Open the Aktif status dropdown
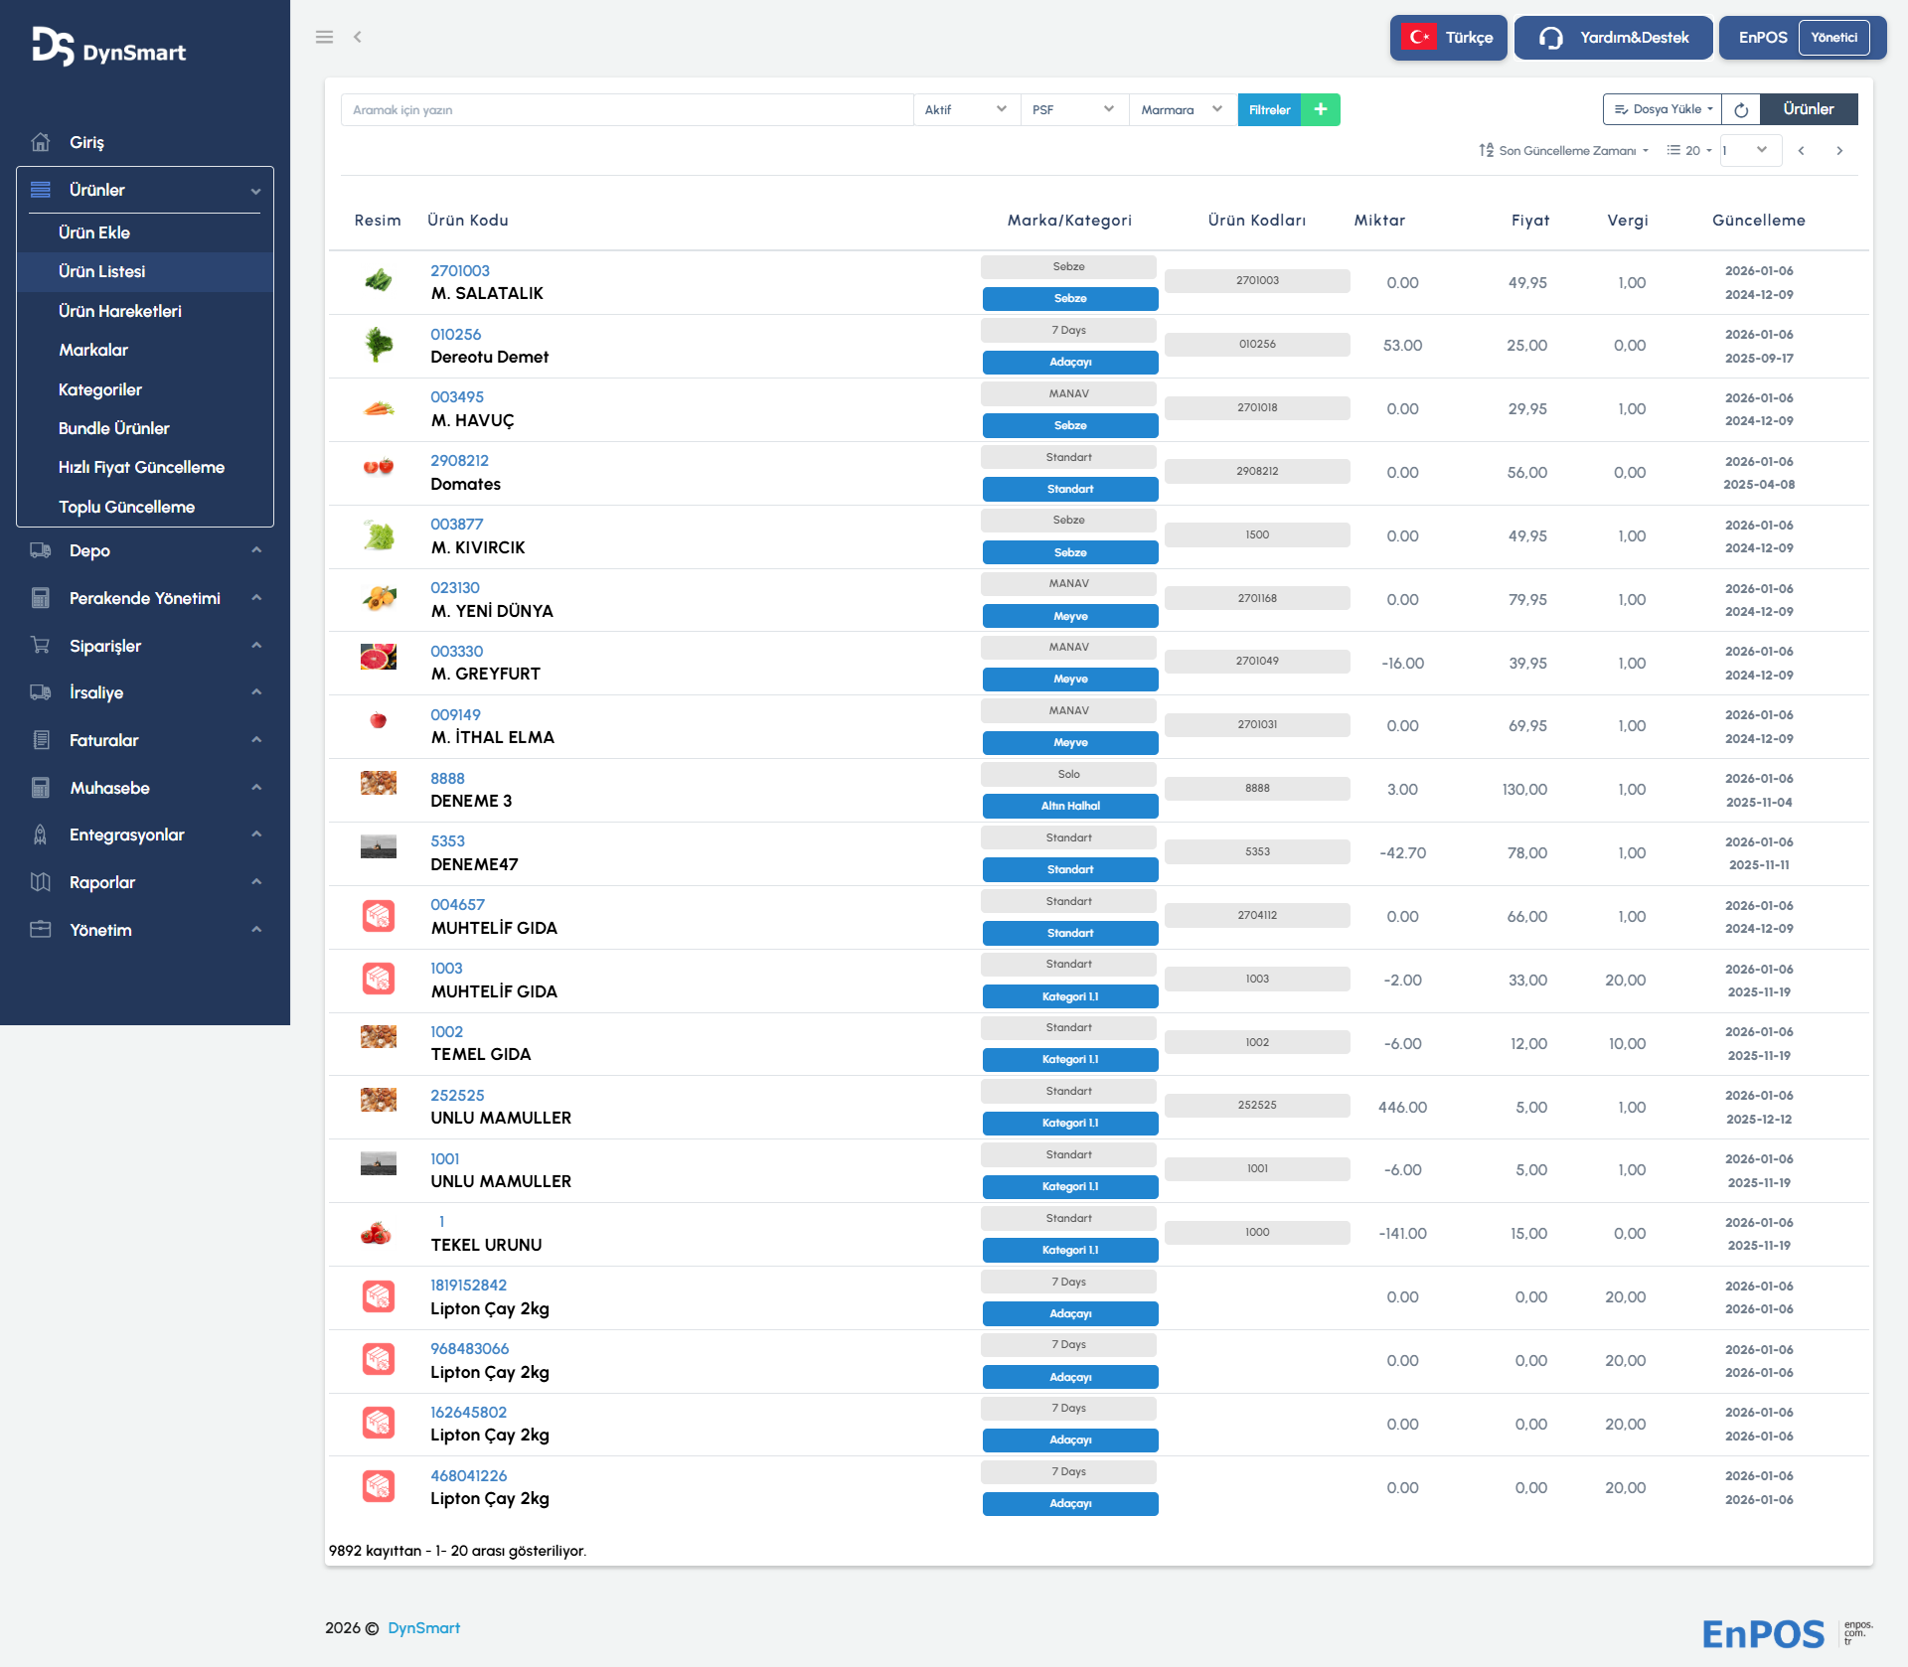 pyautogui.click(x=966, y=109)
